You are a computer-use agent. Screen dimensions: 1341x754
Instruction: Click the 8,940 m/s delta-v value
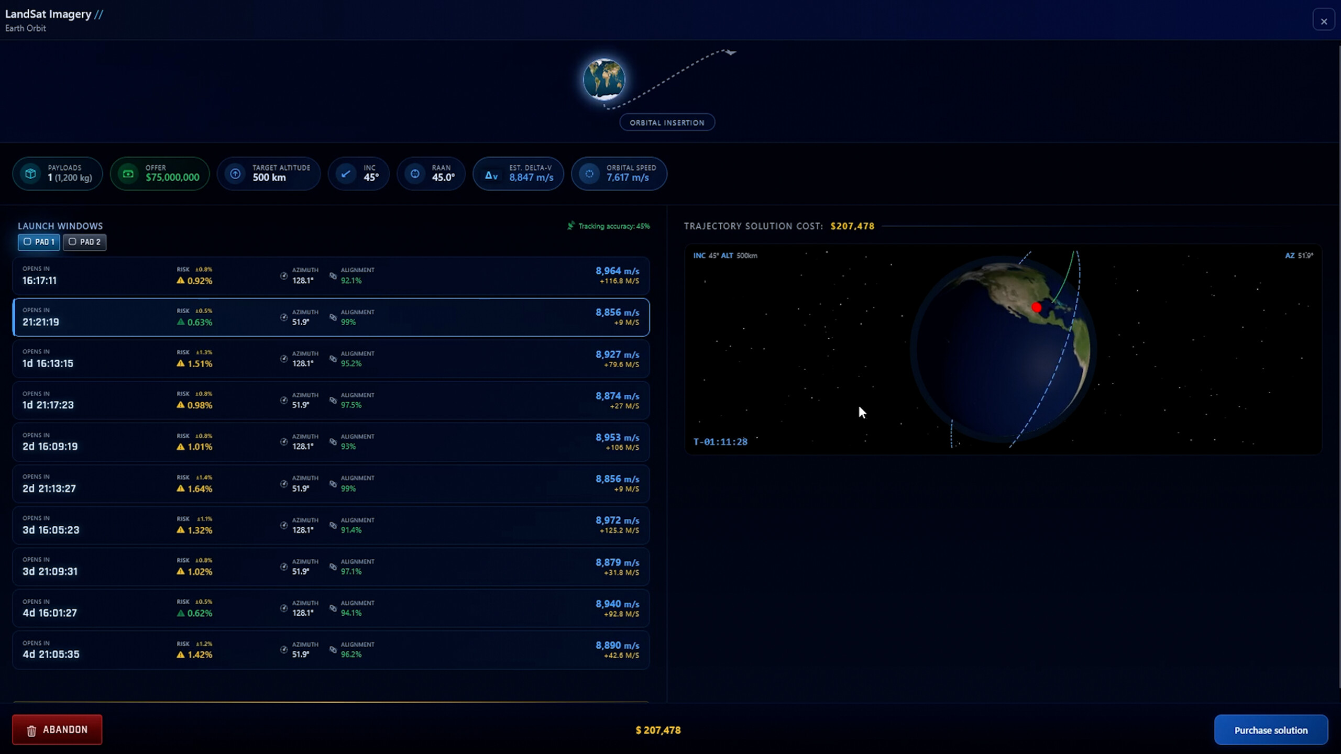pyautogui.click(x=617, y=604)
